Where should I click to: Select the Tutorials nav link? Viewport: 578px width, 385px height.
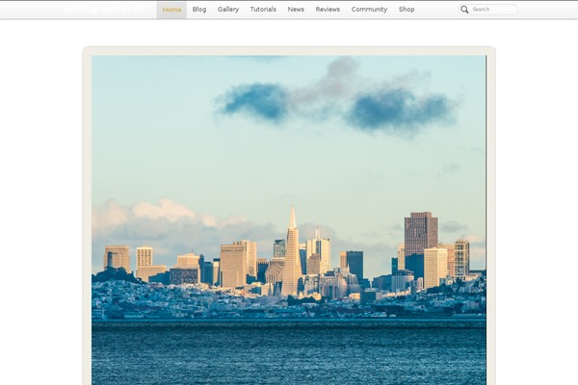263,10
